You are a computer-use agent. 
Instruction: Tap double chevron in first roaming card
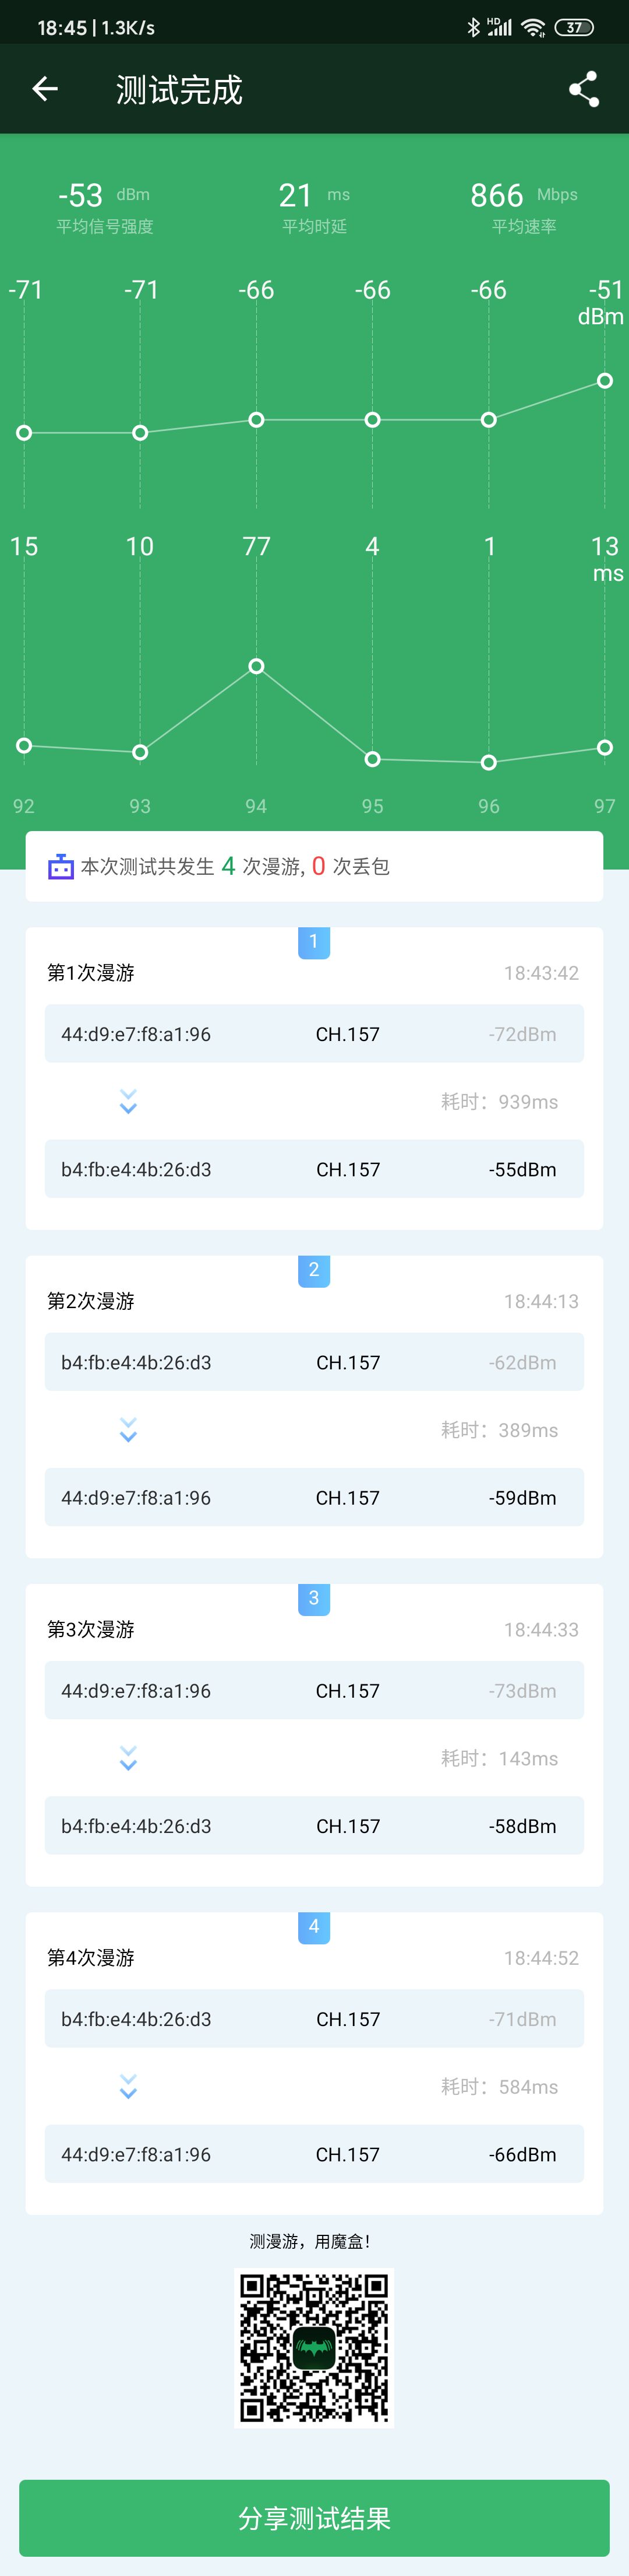click(128, 1101)
